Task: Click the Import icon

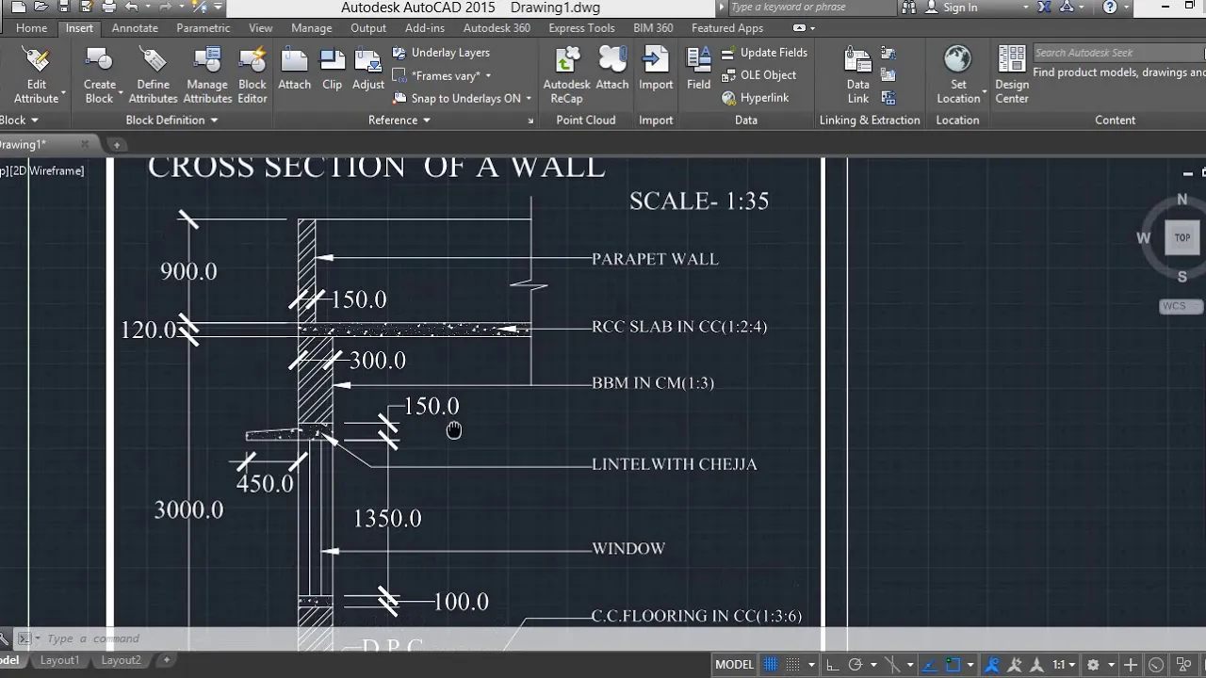Action: coord(656,61)
